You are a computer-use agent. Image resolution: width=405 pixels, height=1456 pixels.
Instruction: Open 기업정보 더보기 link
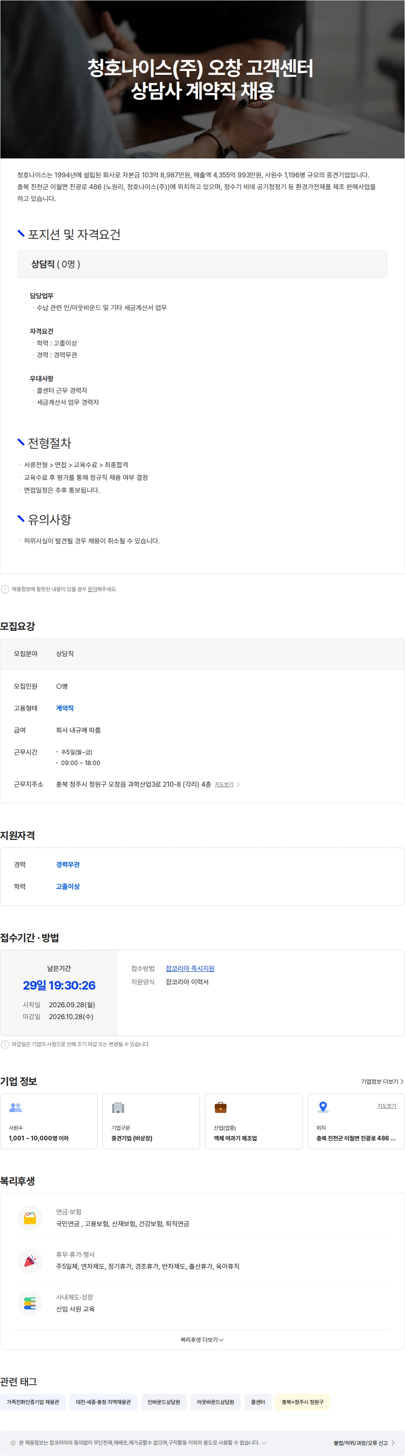pyautogui.click(x=382, y=1081)
